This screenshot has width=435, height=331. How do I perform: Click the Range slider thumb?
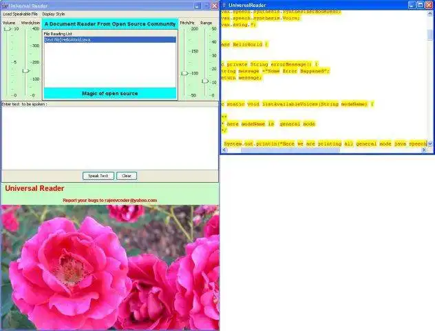[x=205, y=81]
